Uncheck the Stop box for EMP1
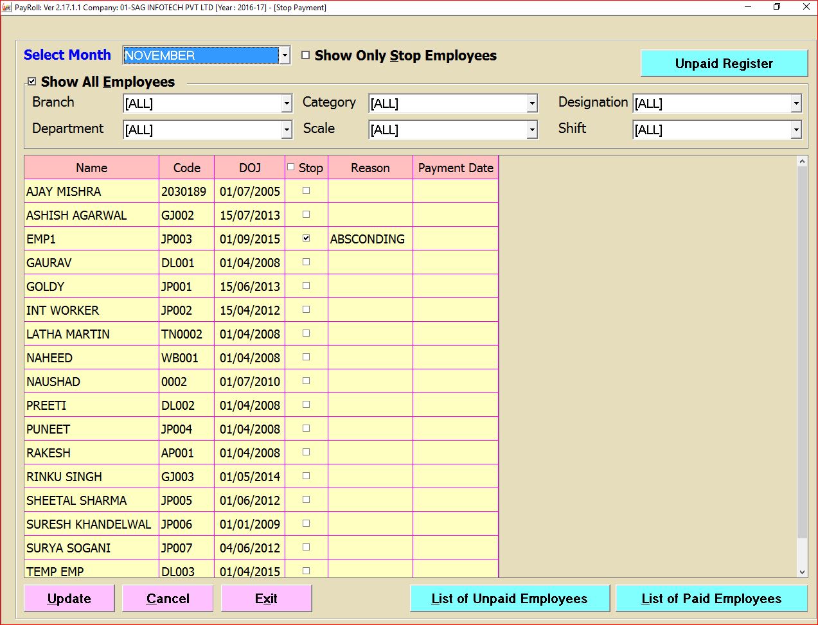The image size is (818, 625). pos(306,238)
